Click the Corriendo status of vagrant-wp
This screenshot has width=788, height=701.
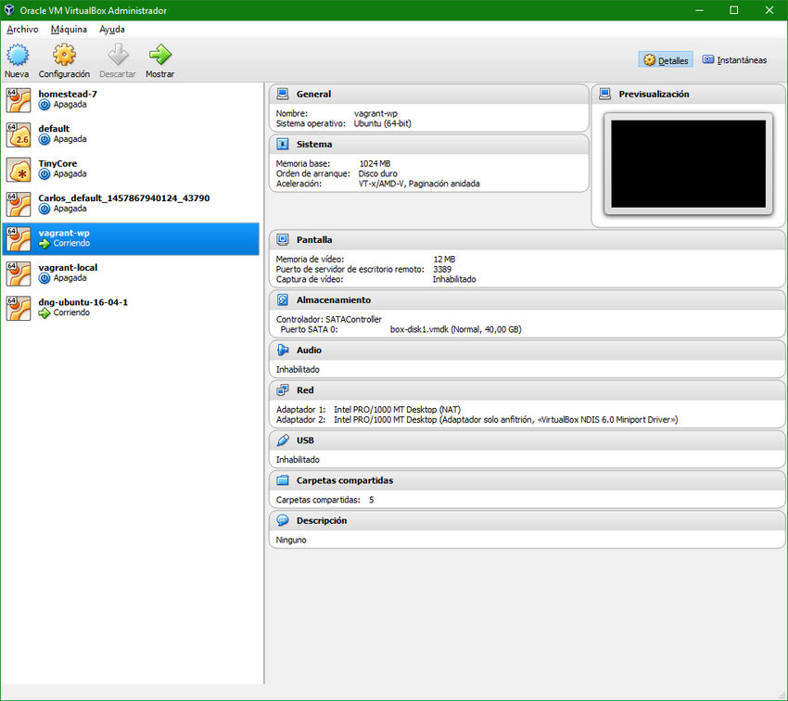tap(71, 243)
